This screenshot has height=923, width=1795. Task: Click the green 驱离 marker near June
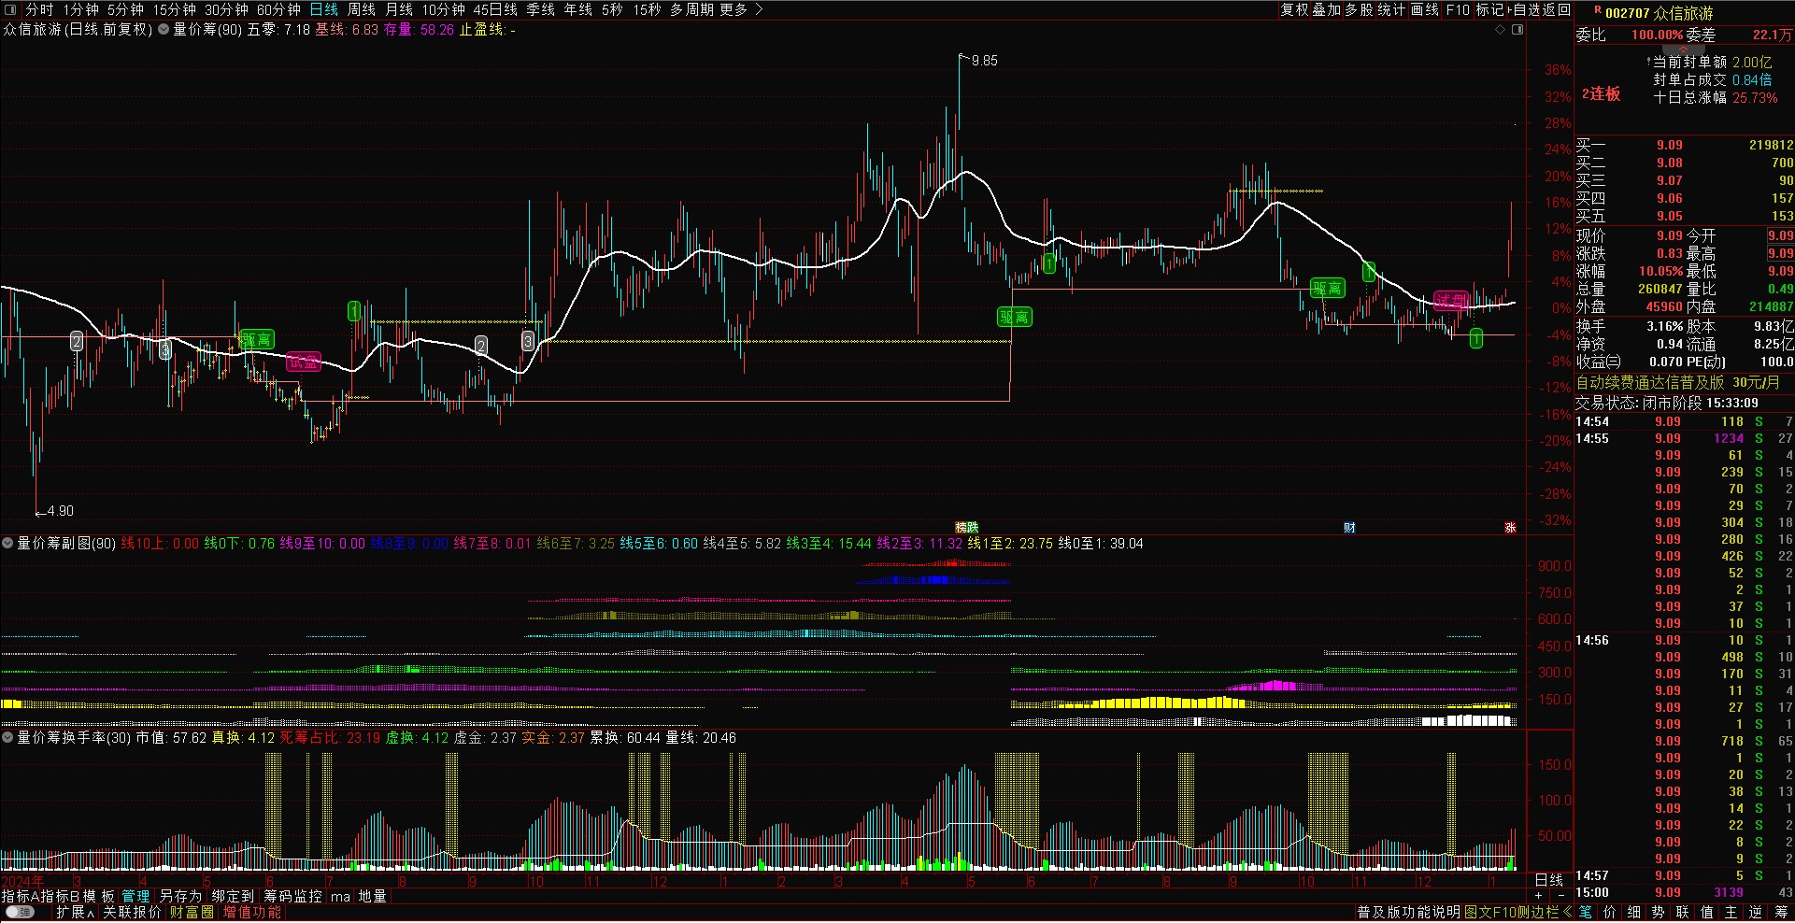(256, 339)
